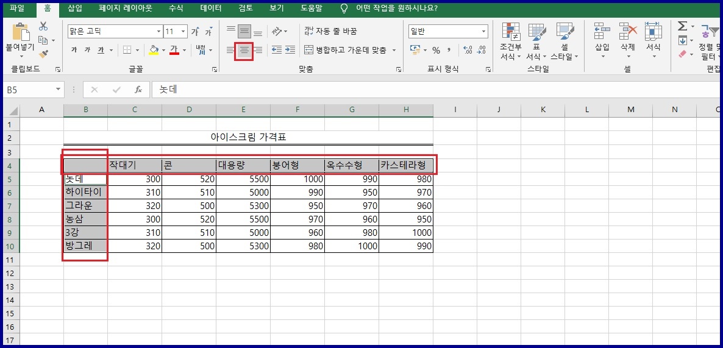Increase indent in alignment group

coord(290,50)
